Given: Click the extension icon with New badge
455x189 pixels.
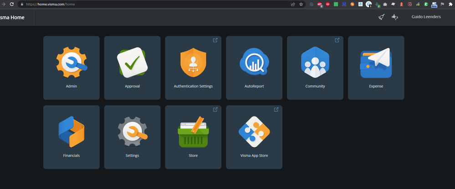Looking at the screenshot, I should (434, 5).
